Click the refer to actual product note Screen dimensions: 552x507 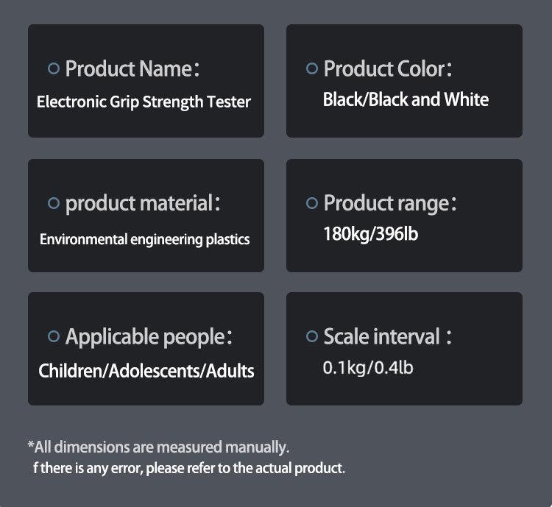coord(188,468)
